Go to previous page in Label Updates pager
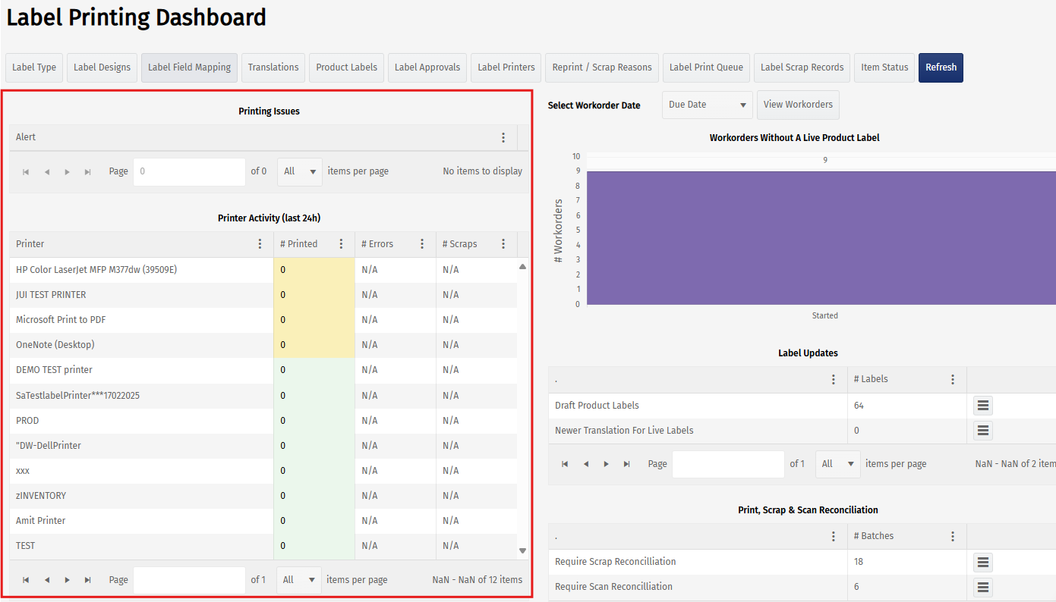This screenshot has width=1056, height=602. [x=586, y=464]
